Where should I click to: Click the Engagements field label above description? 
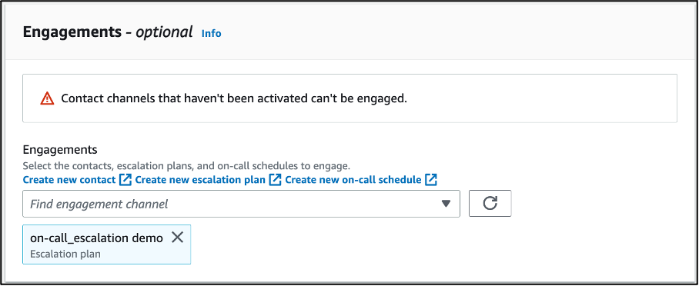pyautogui.click(x=60, y=149)
